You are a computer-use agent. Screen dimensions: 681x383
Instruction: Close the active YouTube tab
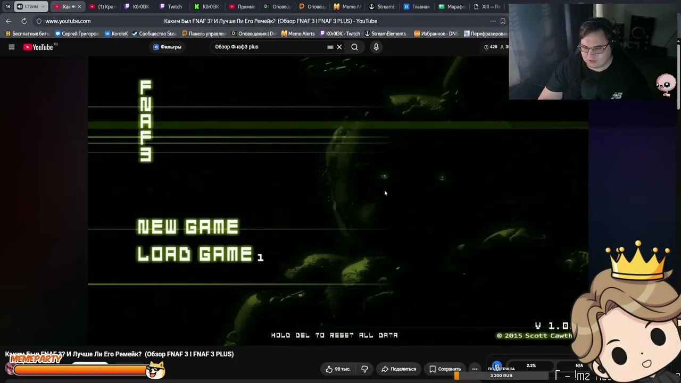pyautogui.click(x=79, y=6)
